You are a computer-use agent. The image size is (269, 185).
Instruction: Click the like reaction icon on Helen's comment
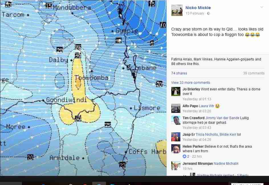184,156
